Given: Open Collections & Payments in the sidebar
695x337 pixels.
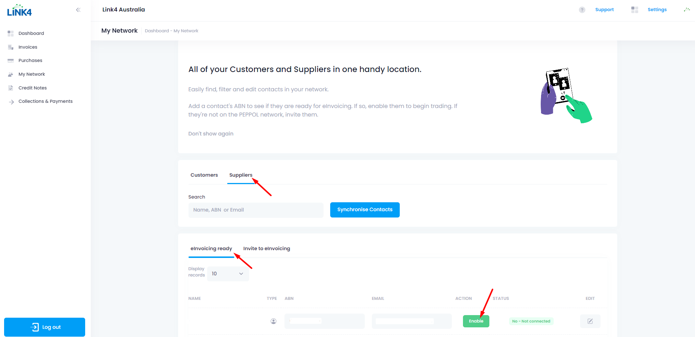Looking at the screenshot, I should click(x=45, y=101).
